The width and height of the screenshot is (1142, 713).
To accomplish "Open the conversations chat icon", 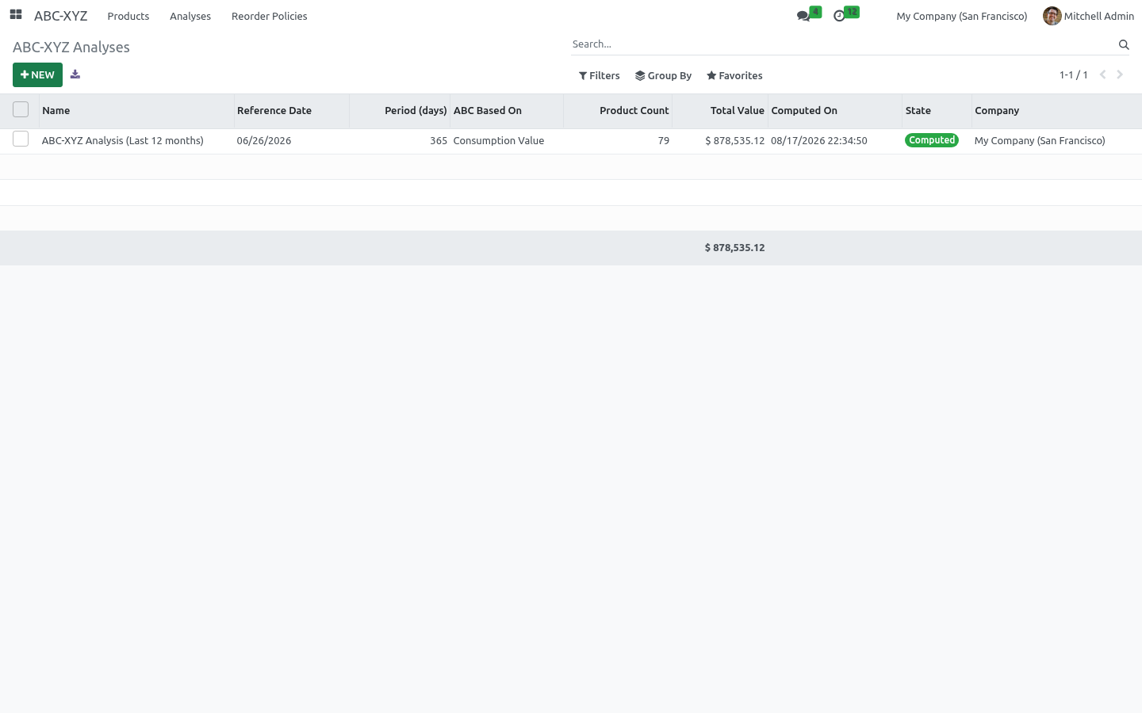I will (x=803, y=16).
